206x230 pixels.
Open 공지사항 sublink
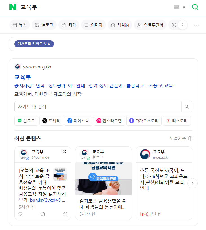[x=23, y=86]
